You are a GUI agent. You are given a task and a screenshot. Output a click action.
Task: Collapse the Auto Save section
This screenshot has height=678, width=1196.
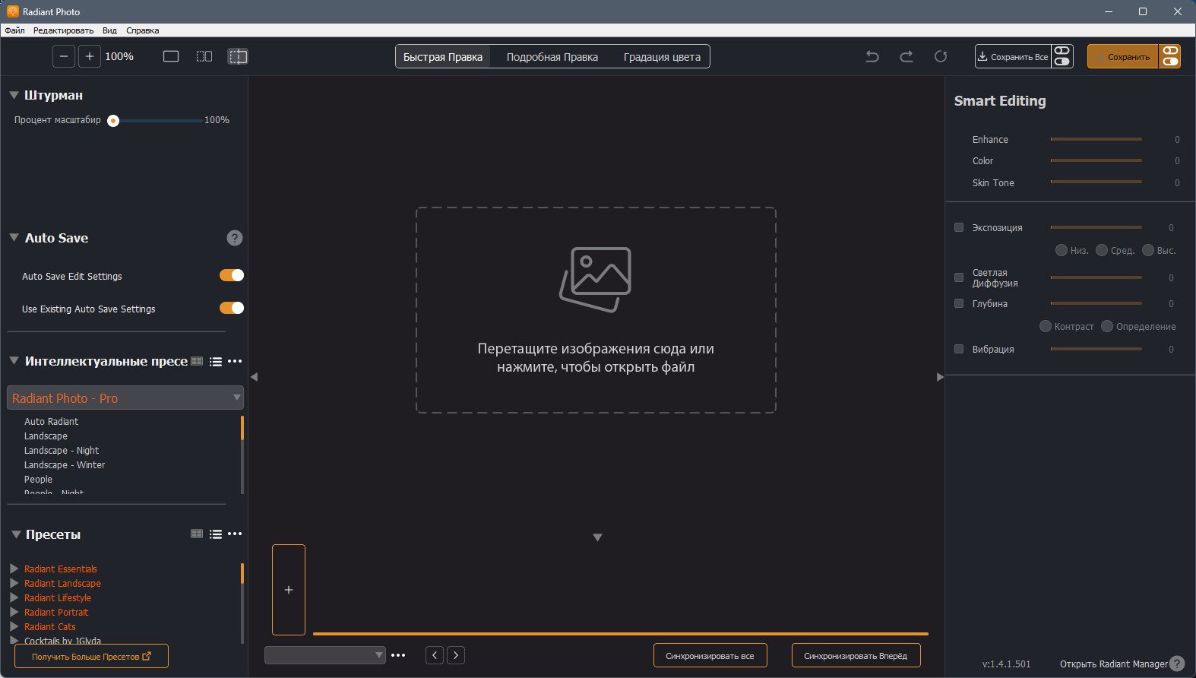[x=14, y=238]
